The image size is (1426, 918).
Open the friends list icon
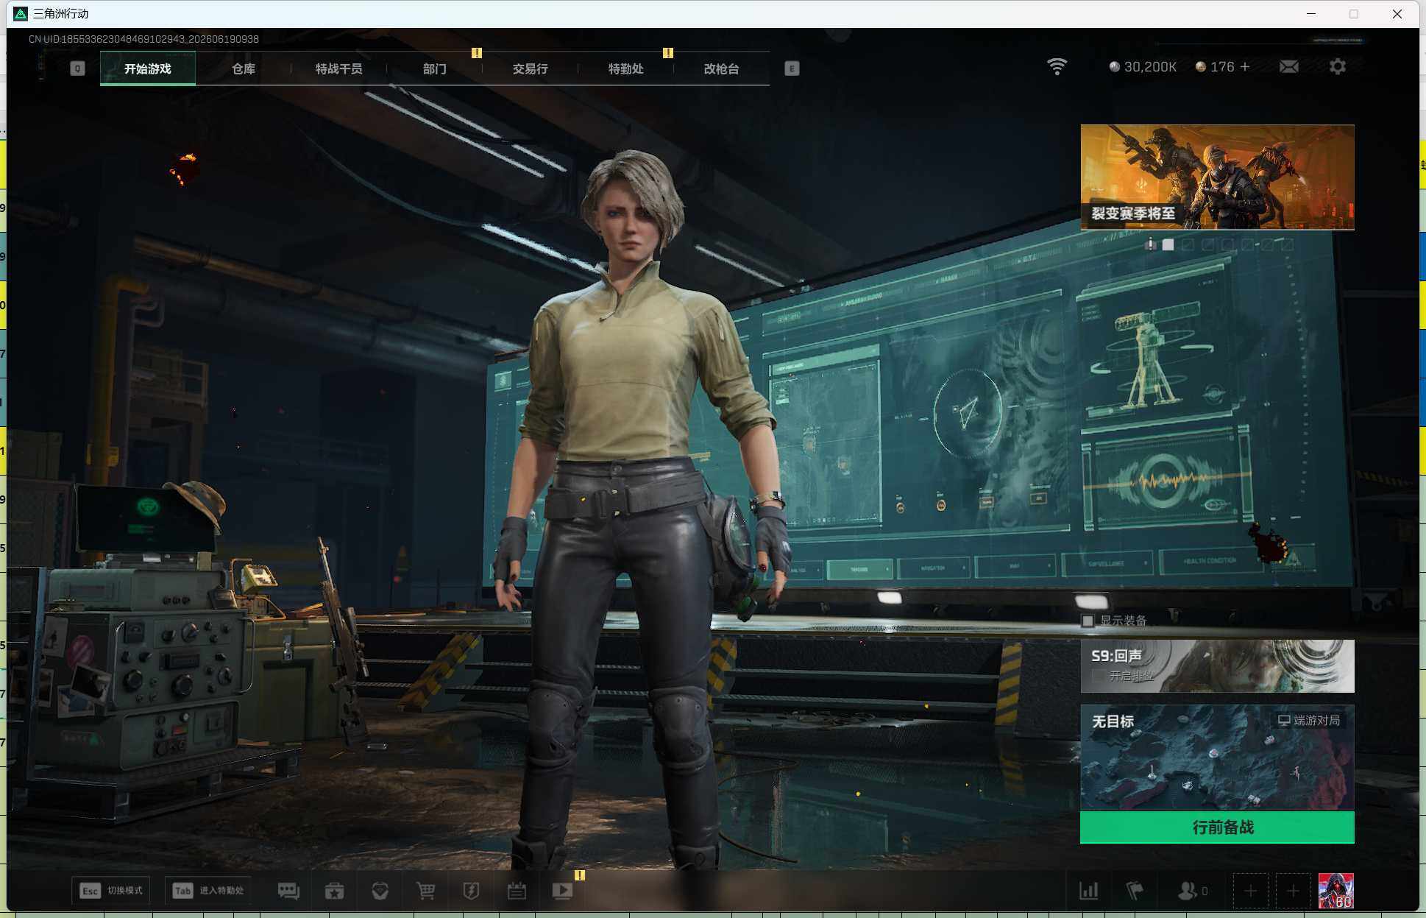[1192, 891]
